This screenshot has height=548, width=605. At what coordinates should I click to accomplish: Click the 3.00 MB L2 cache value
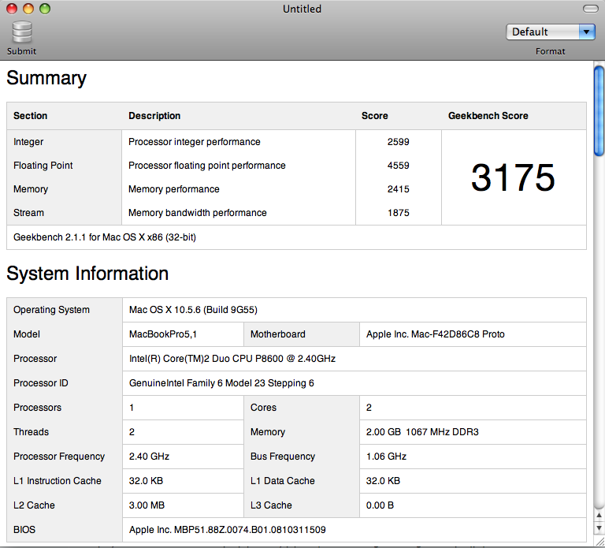(147, 505)
